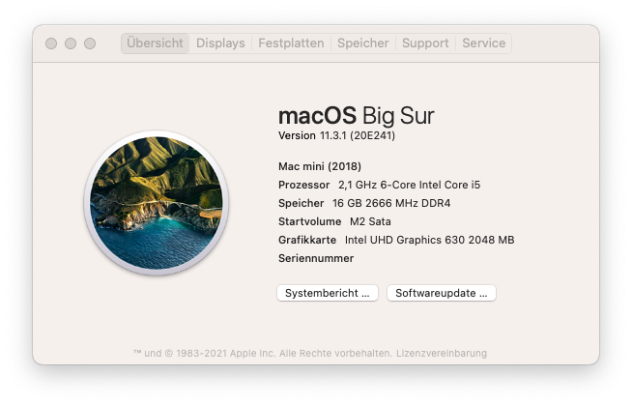
Task: Click the macOS Big Sur round artwork
Action: (157, 203)
